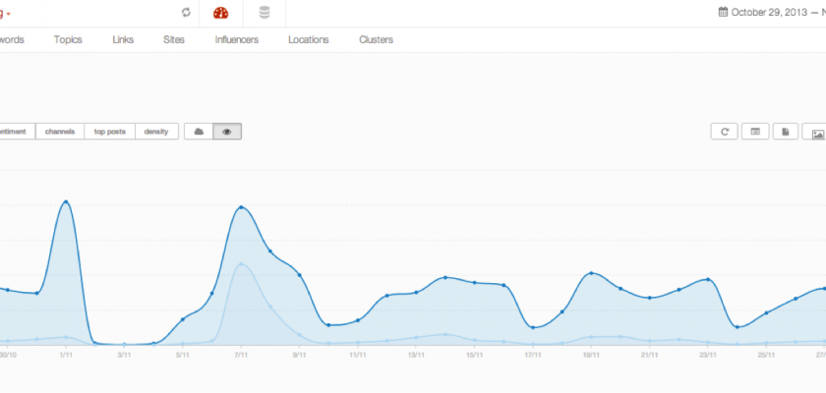Open the Locations tab
826x393 pixels.
(x=309, y=40)
